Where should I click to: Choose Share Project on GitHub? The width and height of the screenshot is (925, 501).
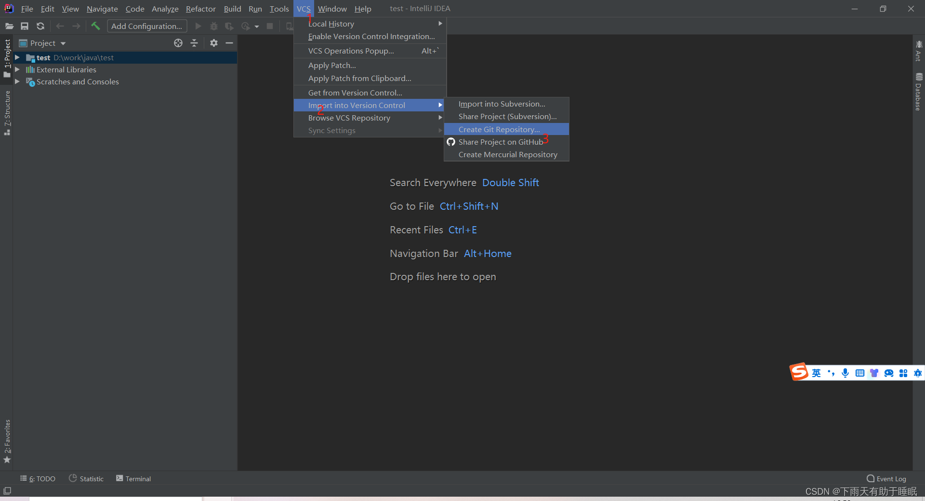pyautogui.click(x=506, y=142)
